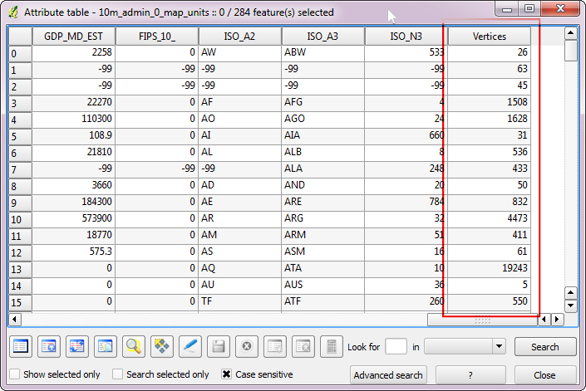Screen dimensions: 586x391
Task: Enable Search selected only checkbox
Action: tap(118, 374)
